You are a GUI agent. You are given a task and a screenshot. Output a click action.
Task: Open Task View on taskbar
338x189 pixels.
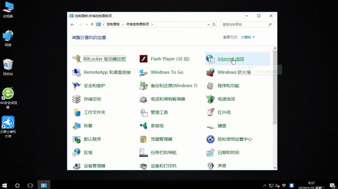click(30, 185)
